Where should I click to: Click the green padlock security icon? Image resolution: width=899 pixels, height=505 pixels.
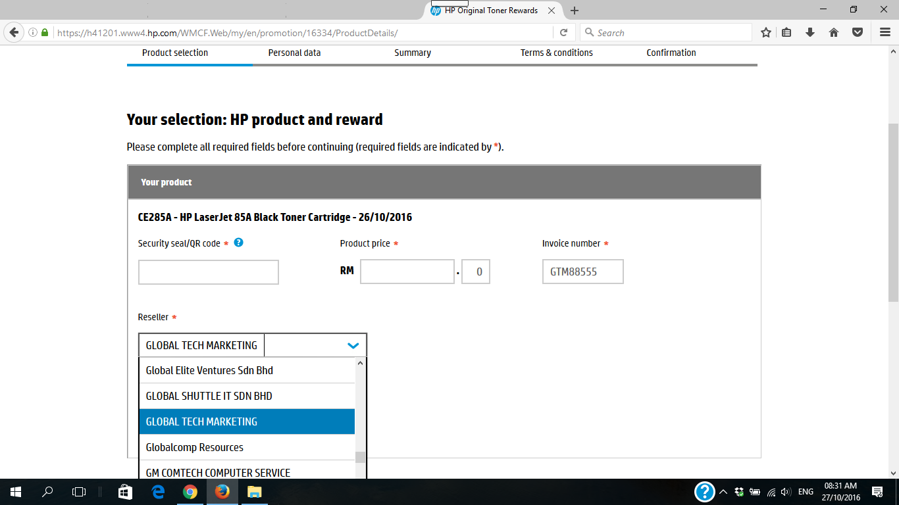tap(45, 32)
